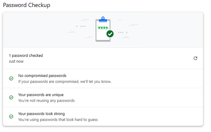Image resolution: width=211 pixels, height=132 pixels.
Task: Click 'If your passwords are compromised' description
Action: (65, 82)
